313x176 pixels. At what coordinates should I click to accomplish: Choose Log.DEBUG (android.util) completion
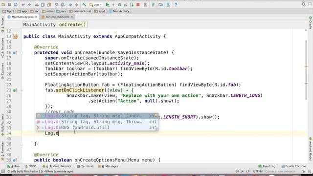click(97, 128)
